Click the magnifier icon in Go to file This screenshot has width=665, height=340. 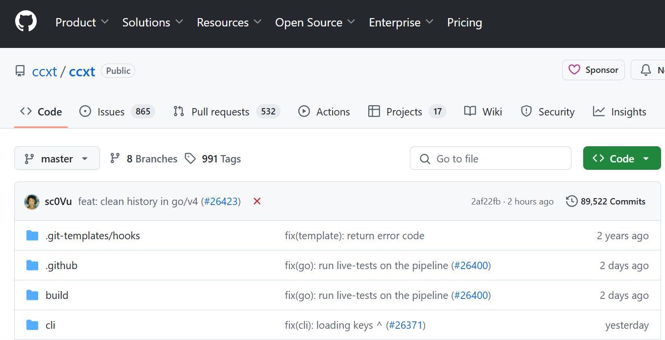point(425,159)
